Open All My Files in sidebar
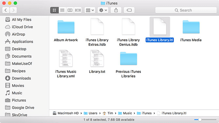 point(18,19)
